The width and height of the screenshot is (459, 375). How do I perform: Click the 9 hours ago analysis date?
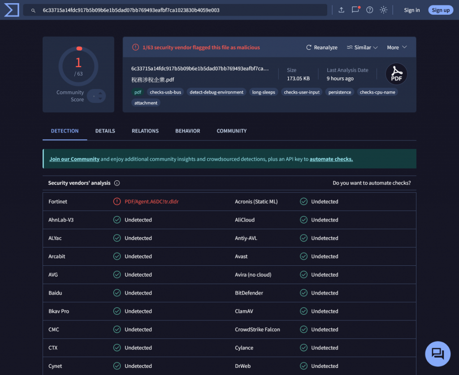(x=340, y=78)
